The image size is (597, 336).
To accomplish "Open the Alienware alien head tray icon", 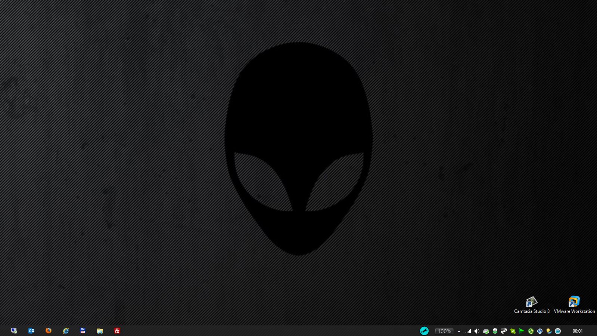I will (495, 331).
